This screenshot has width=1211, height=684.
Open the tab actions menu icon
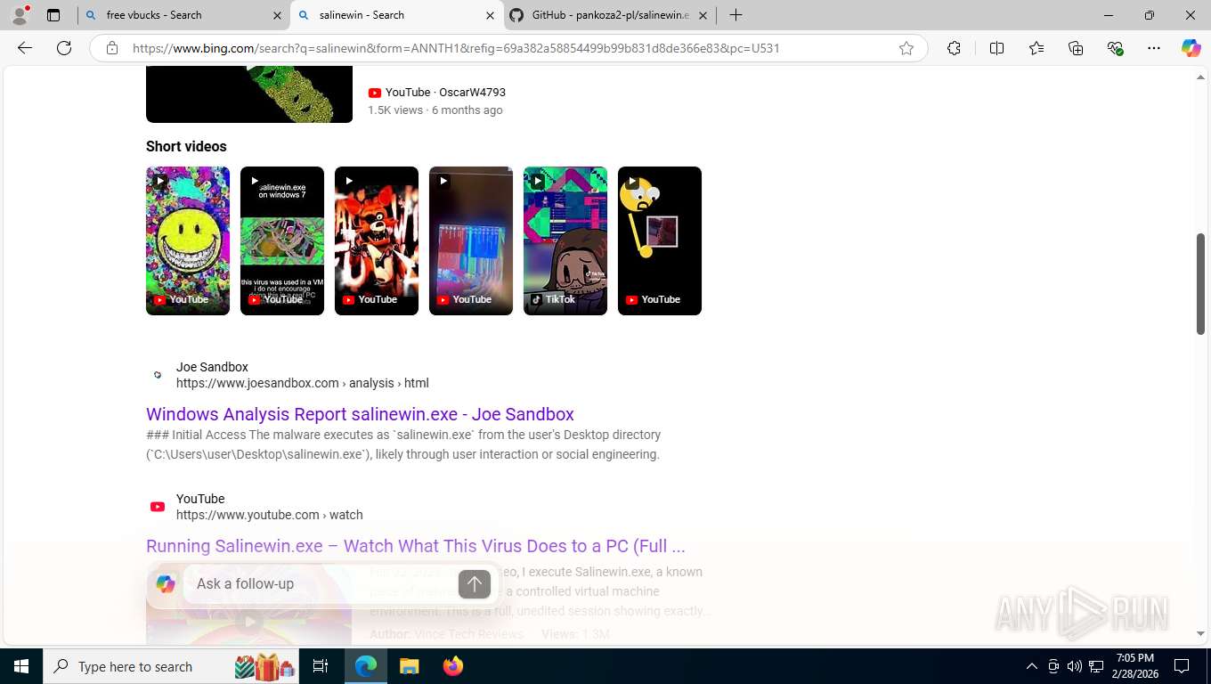(x=53, y=15)
